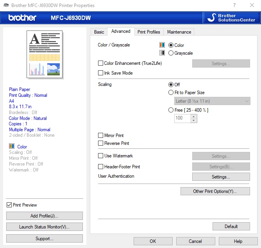The image size is (261, 248).
Task: Click the Color summary link text
Action: click(22, 147)
